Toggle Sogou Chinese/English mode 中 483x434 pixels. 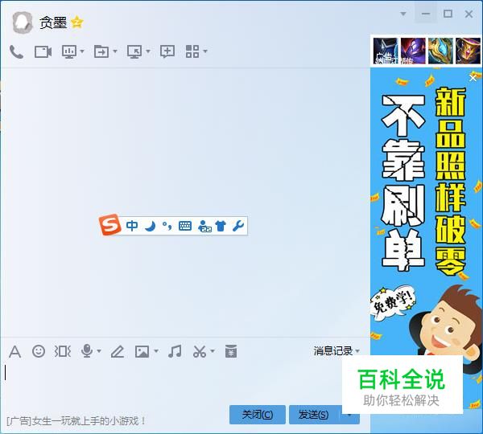(x=132, y=226)
